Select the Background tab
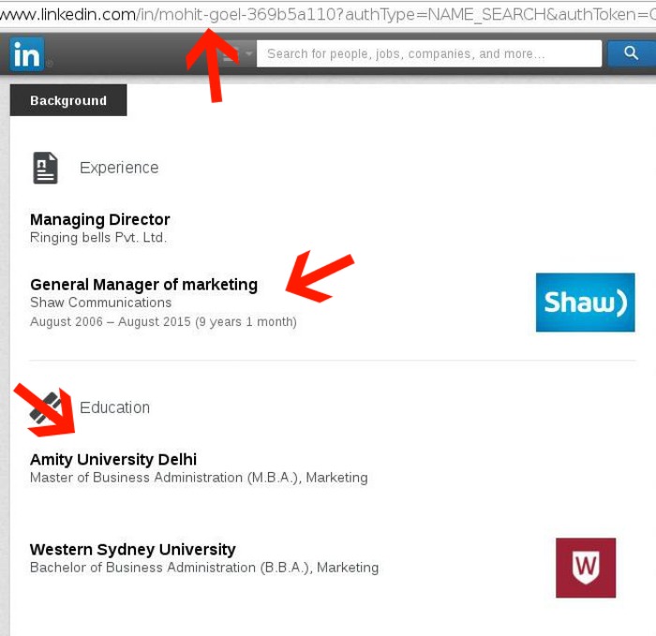The image size is (656, 636). 68,100
